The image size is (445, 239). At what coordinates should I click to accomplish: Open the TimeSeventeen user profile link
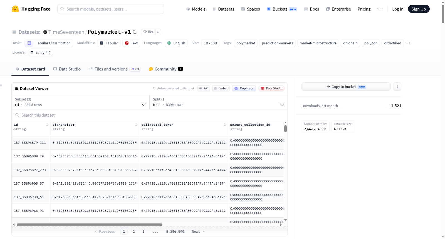(66, 32)
